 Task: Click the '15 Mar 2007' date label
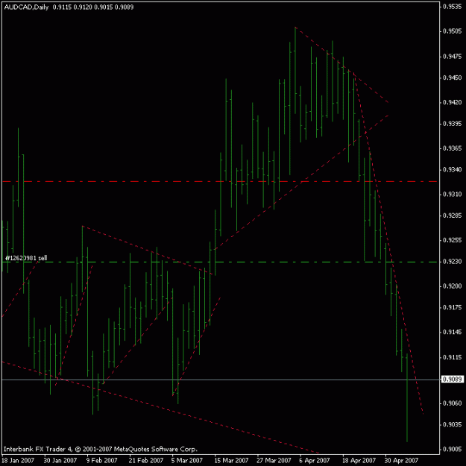[x=231, y=460]
